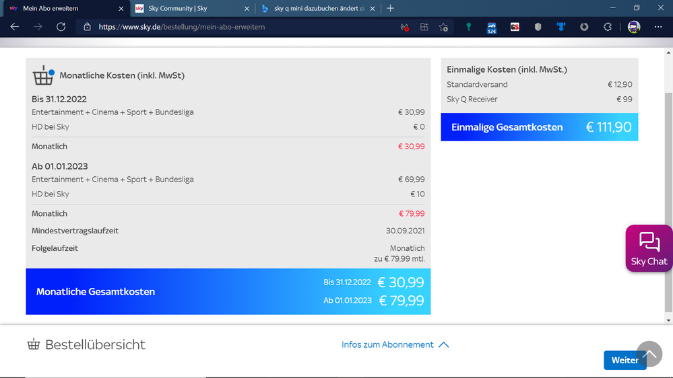Click the Mindestvertragslaufzeit date 30.09.2021

click(x=405, y=231)
